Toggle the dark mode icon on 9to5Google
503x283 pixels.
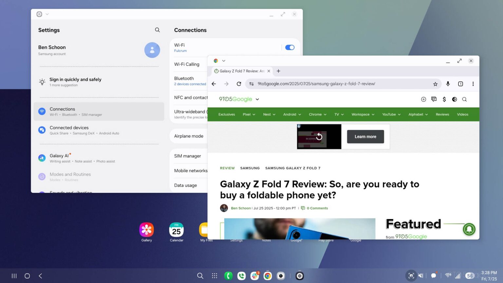tap(454, 99)
